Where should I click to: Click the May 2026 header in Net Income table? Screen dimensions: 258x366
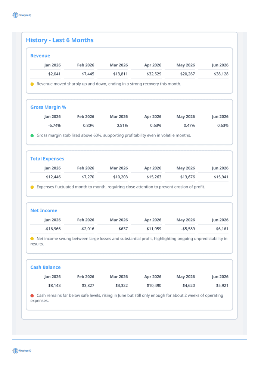(x=186, y=220)
